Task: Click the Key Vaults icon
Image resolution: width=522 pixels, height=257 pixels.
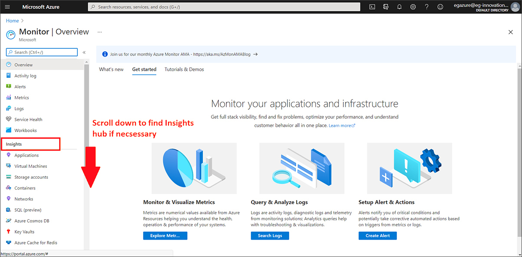Action: (x=9, y=232)
